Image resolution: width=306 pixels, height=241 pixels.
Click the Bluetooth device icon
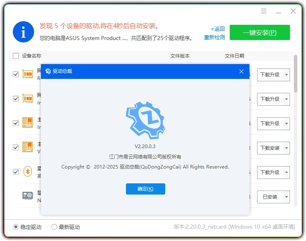[x=28, y=172]
